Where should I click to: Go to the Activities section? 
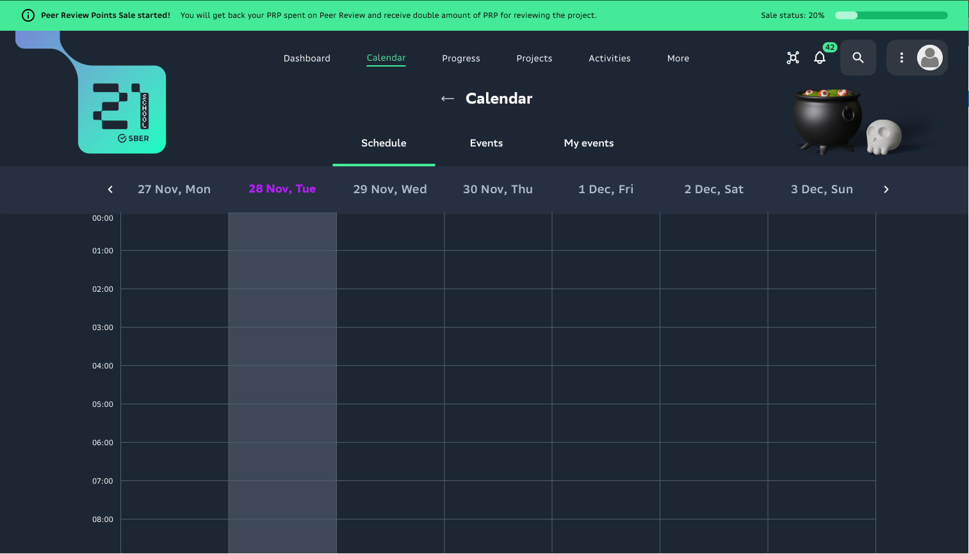coord(610,58)
